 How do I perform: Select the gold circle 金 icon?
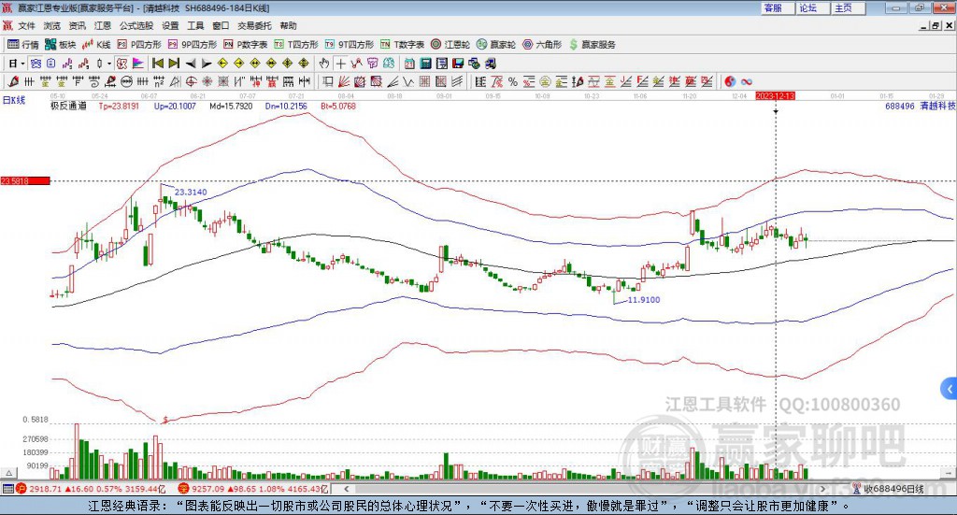(545, 81)
